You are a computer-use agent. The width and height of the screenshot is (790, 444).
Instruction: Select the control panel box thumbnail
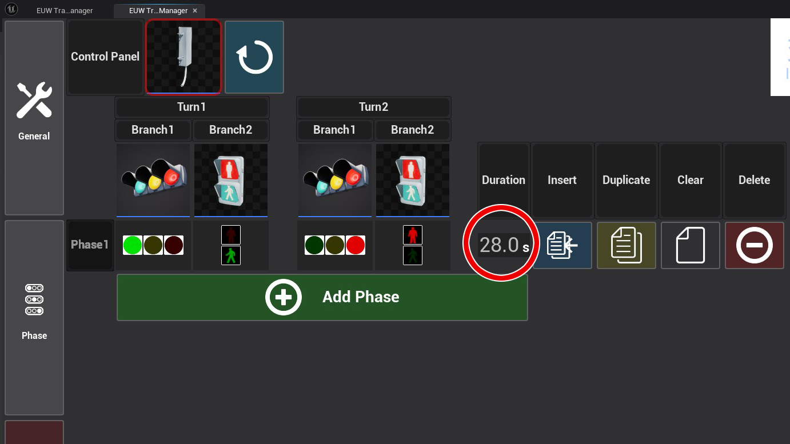pyautogui.click(x=183, y=57)
